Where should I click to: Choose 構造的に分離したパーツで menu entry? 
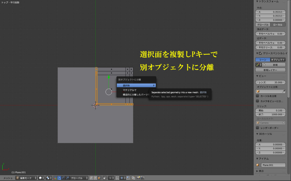tap(136, 95)
